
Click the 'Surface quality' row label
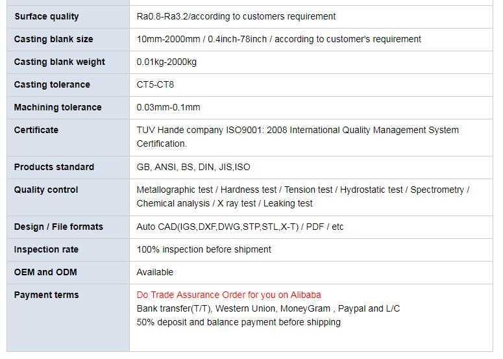point(46,16)
